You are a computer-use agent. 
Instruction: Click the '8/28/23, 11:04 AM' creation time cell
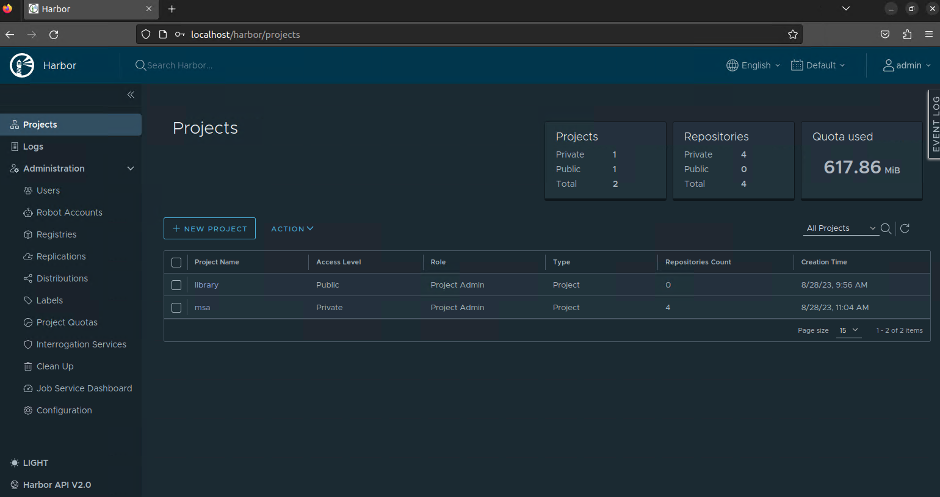point(835,308)
